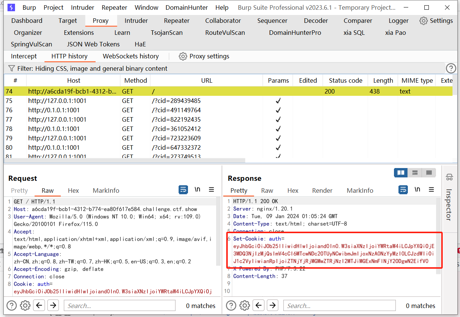Click Response search help icon
Image resolution: width=460 pixels, height=317 pixels.
(x=232, y=306)
